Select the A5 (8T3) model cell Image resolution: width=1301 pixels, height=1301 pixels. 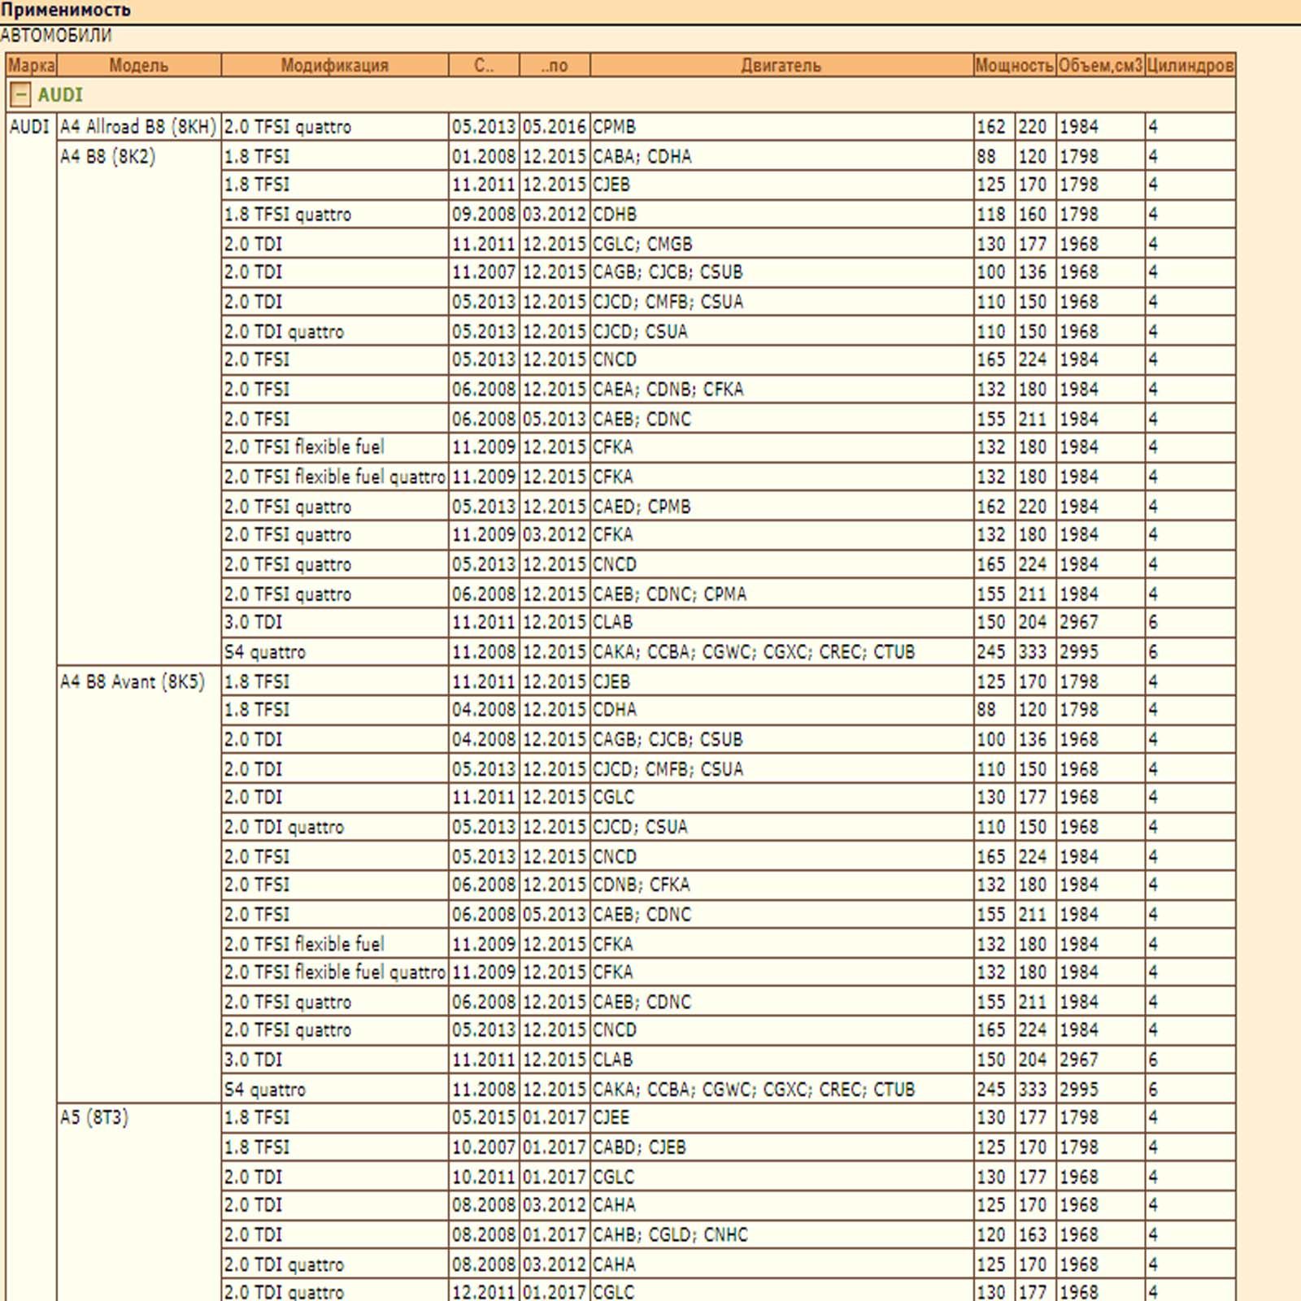(x=94, y=1117)
